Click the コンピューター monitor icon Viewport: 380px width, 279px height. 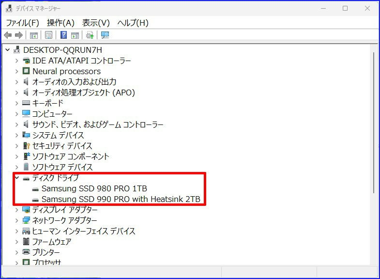coord(26,113)
